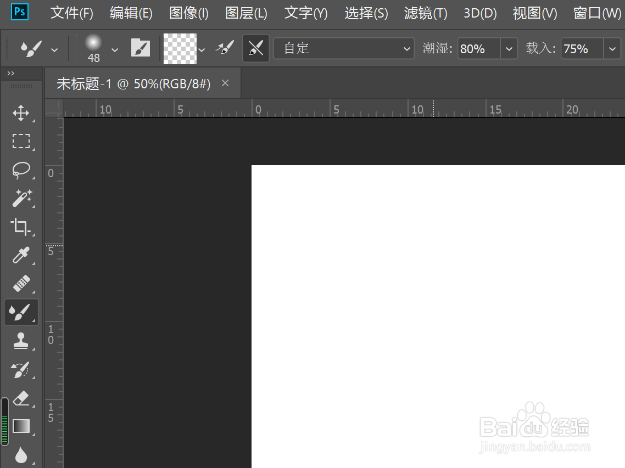Select the Lasso tool
Viewport: 625px width, 468px height.
[x=21, y=170]
